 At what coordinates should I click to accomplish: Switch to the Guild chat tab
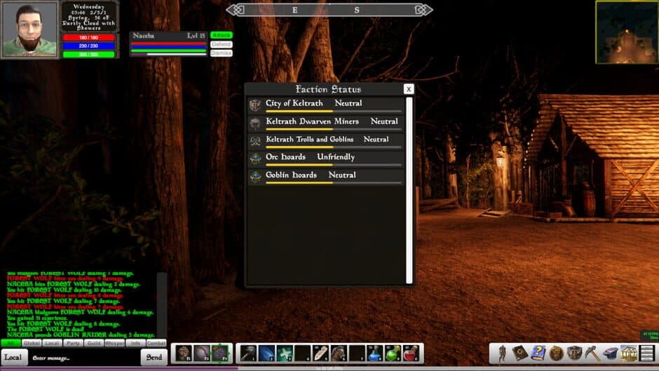click(x=94, y=343)
